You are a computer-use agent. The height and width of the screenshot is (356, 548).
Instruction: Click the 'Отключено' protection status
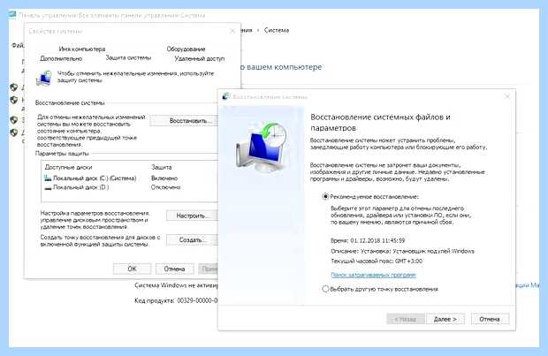pos(165,187)
